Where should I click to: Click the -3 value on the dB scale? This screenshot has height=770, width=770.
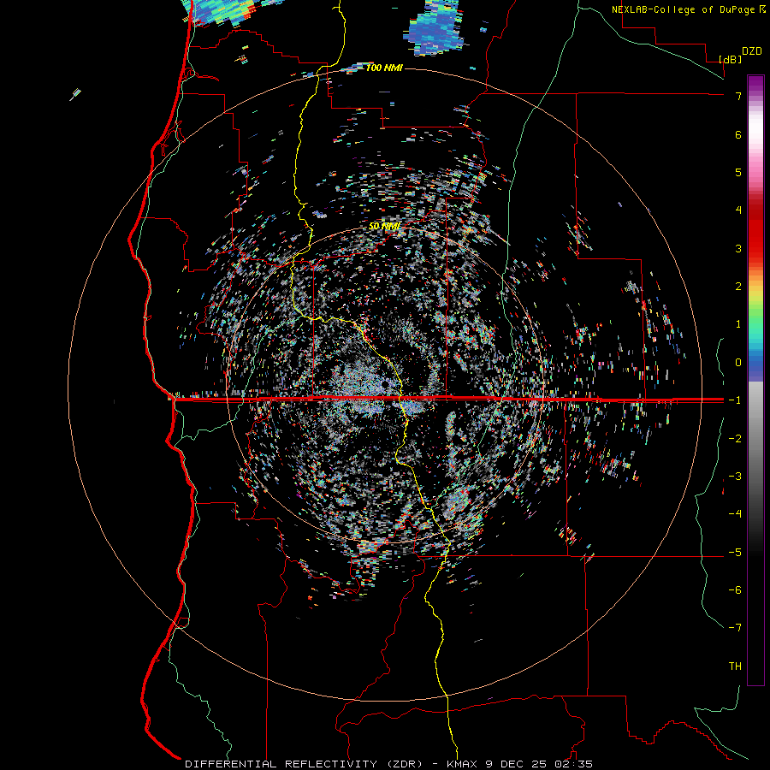pyautogui.click(x=735, y=477)
